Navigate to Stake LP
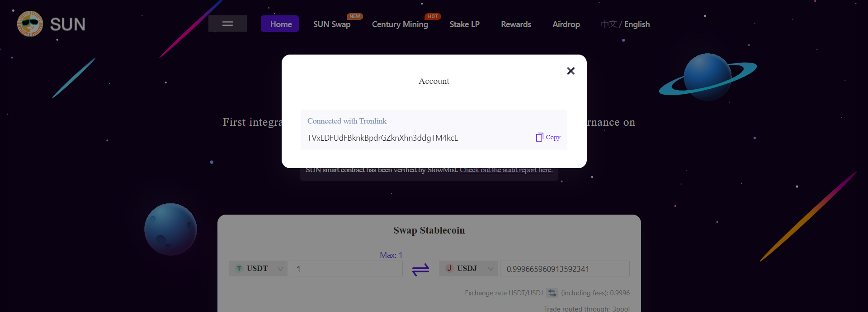The image size is (868, 312). pos(464,24)
